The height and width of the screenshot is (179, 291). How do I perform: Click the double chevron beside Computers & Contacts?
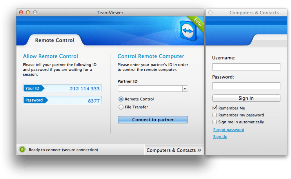click(199, 150)
